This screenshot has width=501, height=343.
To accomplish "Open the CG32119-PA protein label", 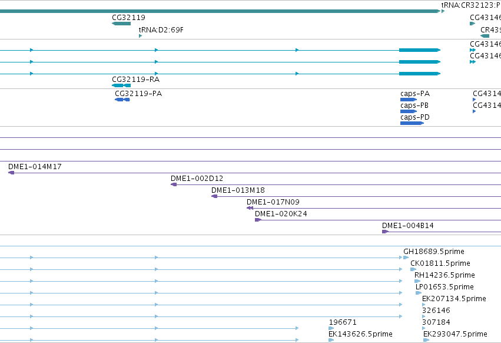I will (x=138, y=94).
